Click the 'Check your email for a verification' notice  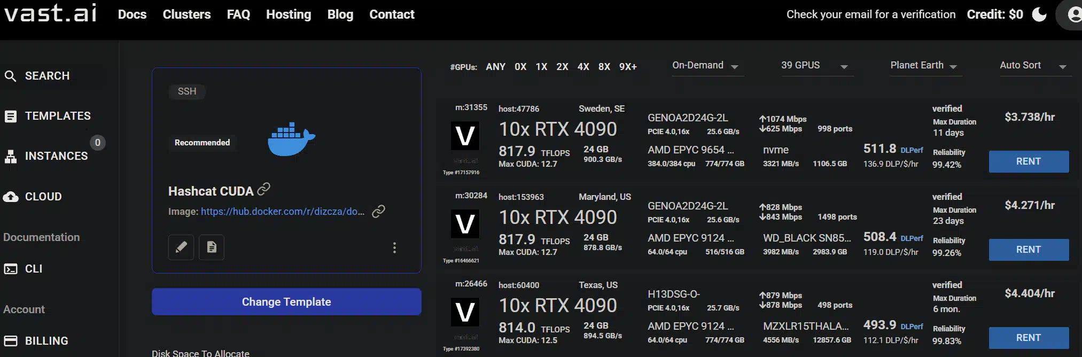tap(871, 14)
